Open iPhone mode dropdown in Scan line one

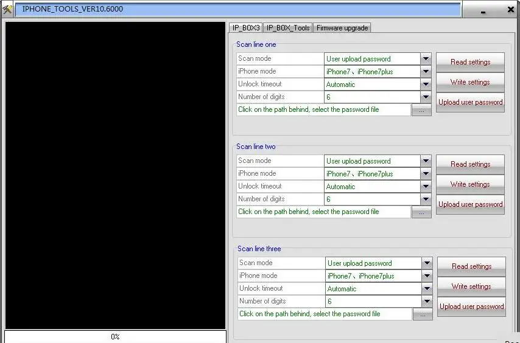pos(426,72)
